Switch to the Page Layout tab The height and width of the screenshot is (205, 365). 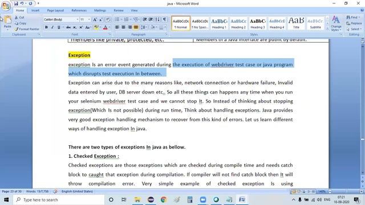55,10
